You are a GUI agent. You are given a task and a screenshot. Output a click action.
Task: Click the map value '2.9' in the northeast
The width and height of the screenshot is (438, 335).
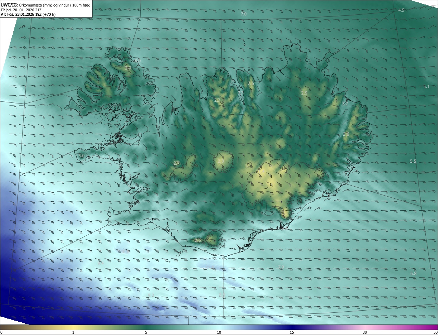[304, 93]
